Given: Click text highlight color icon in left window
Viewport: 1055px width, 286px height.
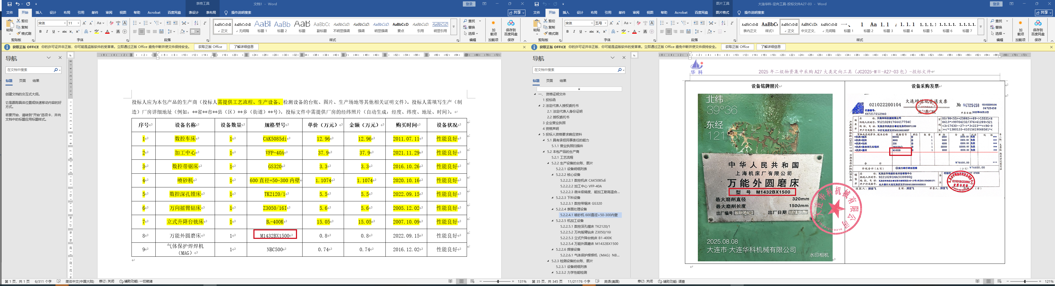Looking at the screenshot, I should (97, 32).
